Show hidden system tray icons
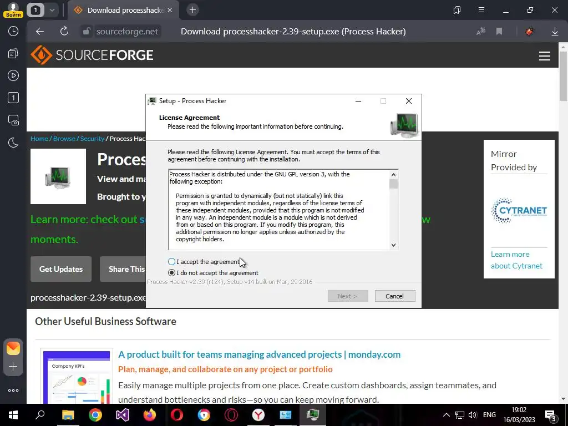Viewport: 568px width, 426px height. (x=447, y=415)
